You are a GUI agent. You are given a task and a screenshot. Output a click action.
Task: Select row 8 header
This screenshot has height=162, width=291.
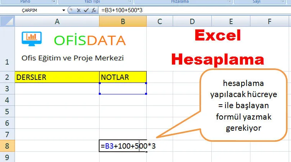(x=7, y=146)
